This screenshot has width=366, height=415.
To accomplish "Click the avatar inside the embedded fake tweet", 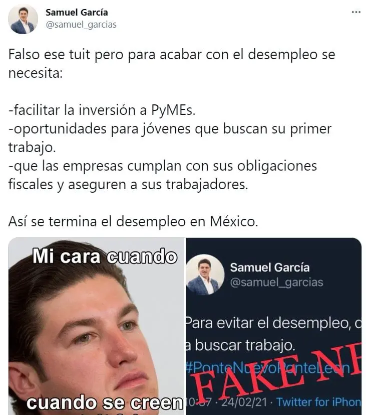I will point(205,274).
